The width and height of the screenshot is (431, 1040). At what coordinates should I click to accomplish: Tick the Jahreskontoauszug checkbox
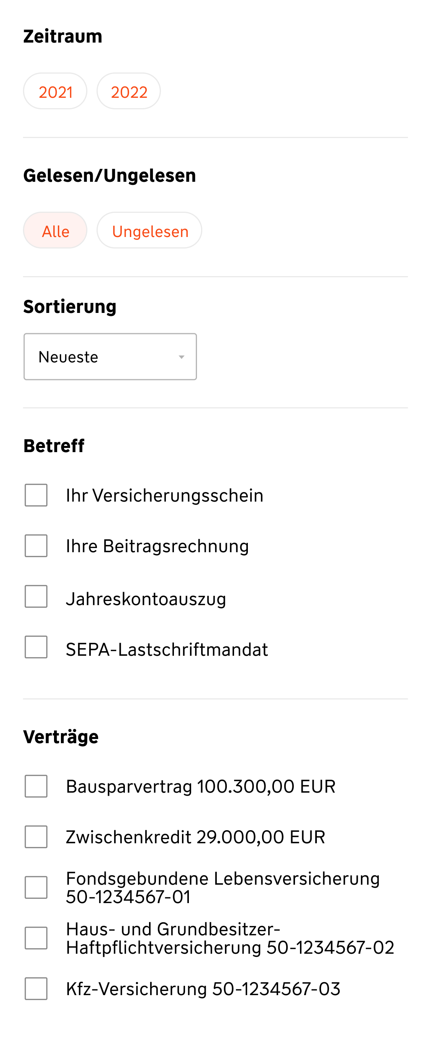36,596
